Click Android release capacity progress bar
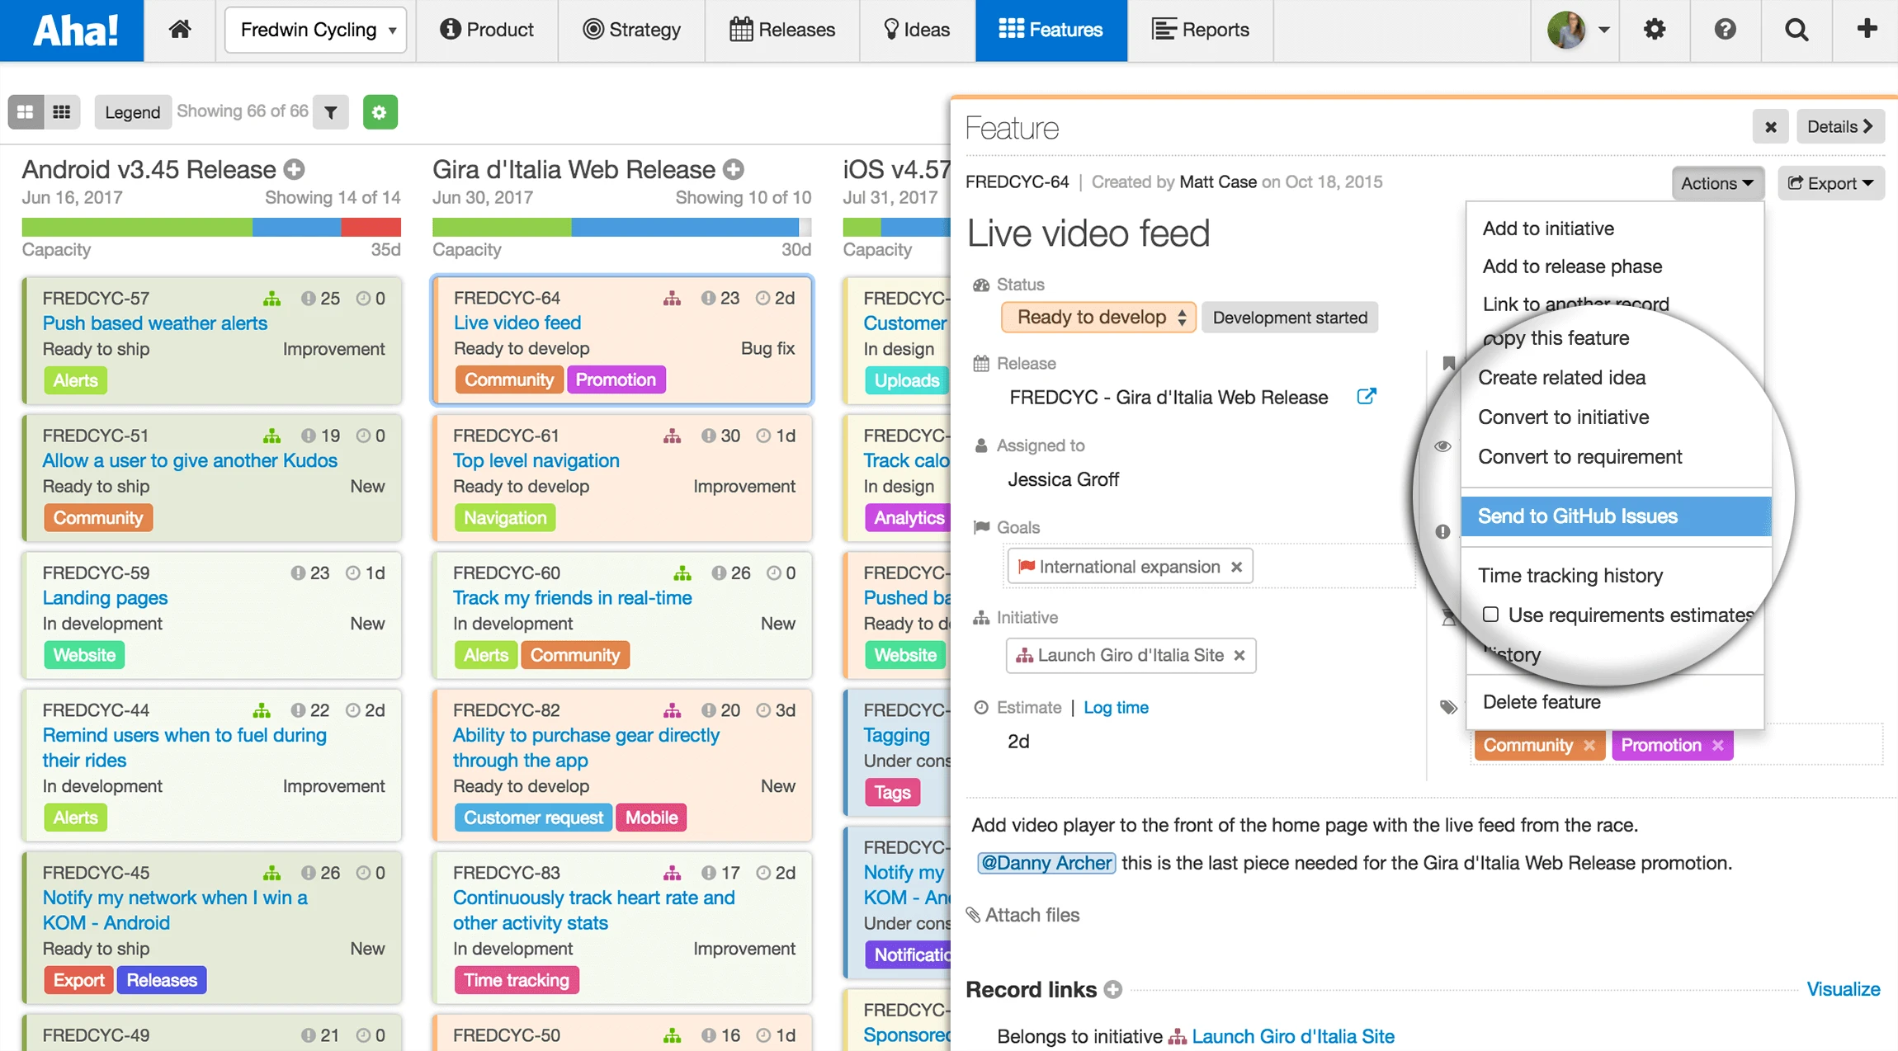The width and height of the screenshot is (1898, 1051). click(x=211, y=228)
